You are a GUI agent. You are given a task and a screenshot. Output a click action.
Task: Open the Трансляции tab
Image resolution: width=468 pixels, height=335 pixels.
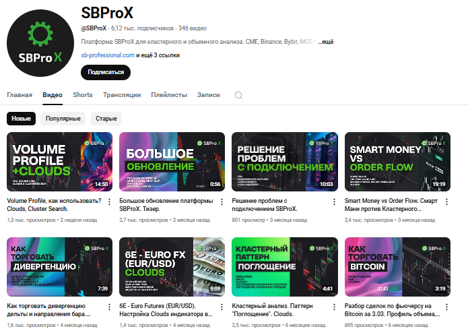pos(122,95)
